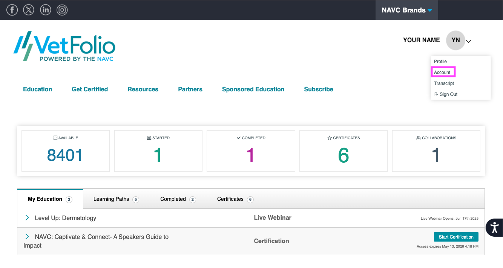Screen dimensions: 503x268
Task: Open the Collaborations stat card
Action: 436,151
